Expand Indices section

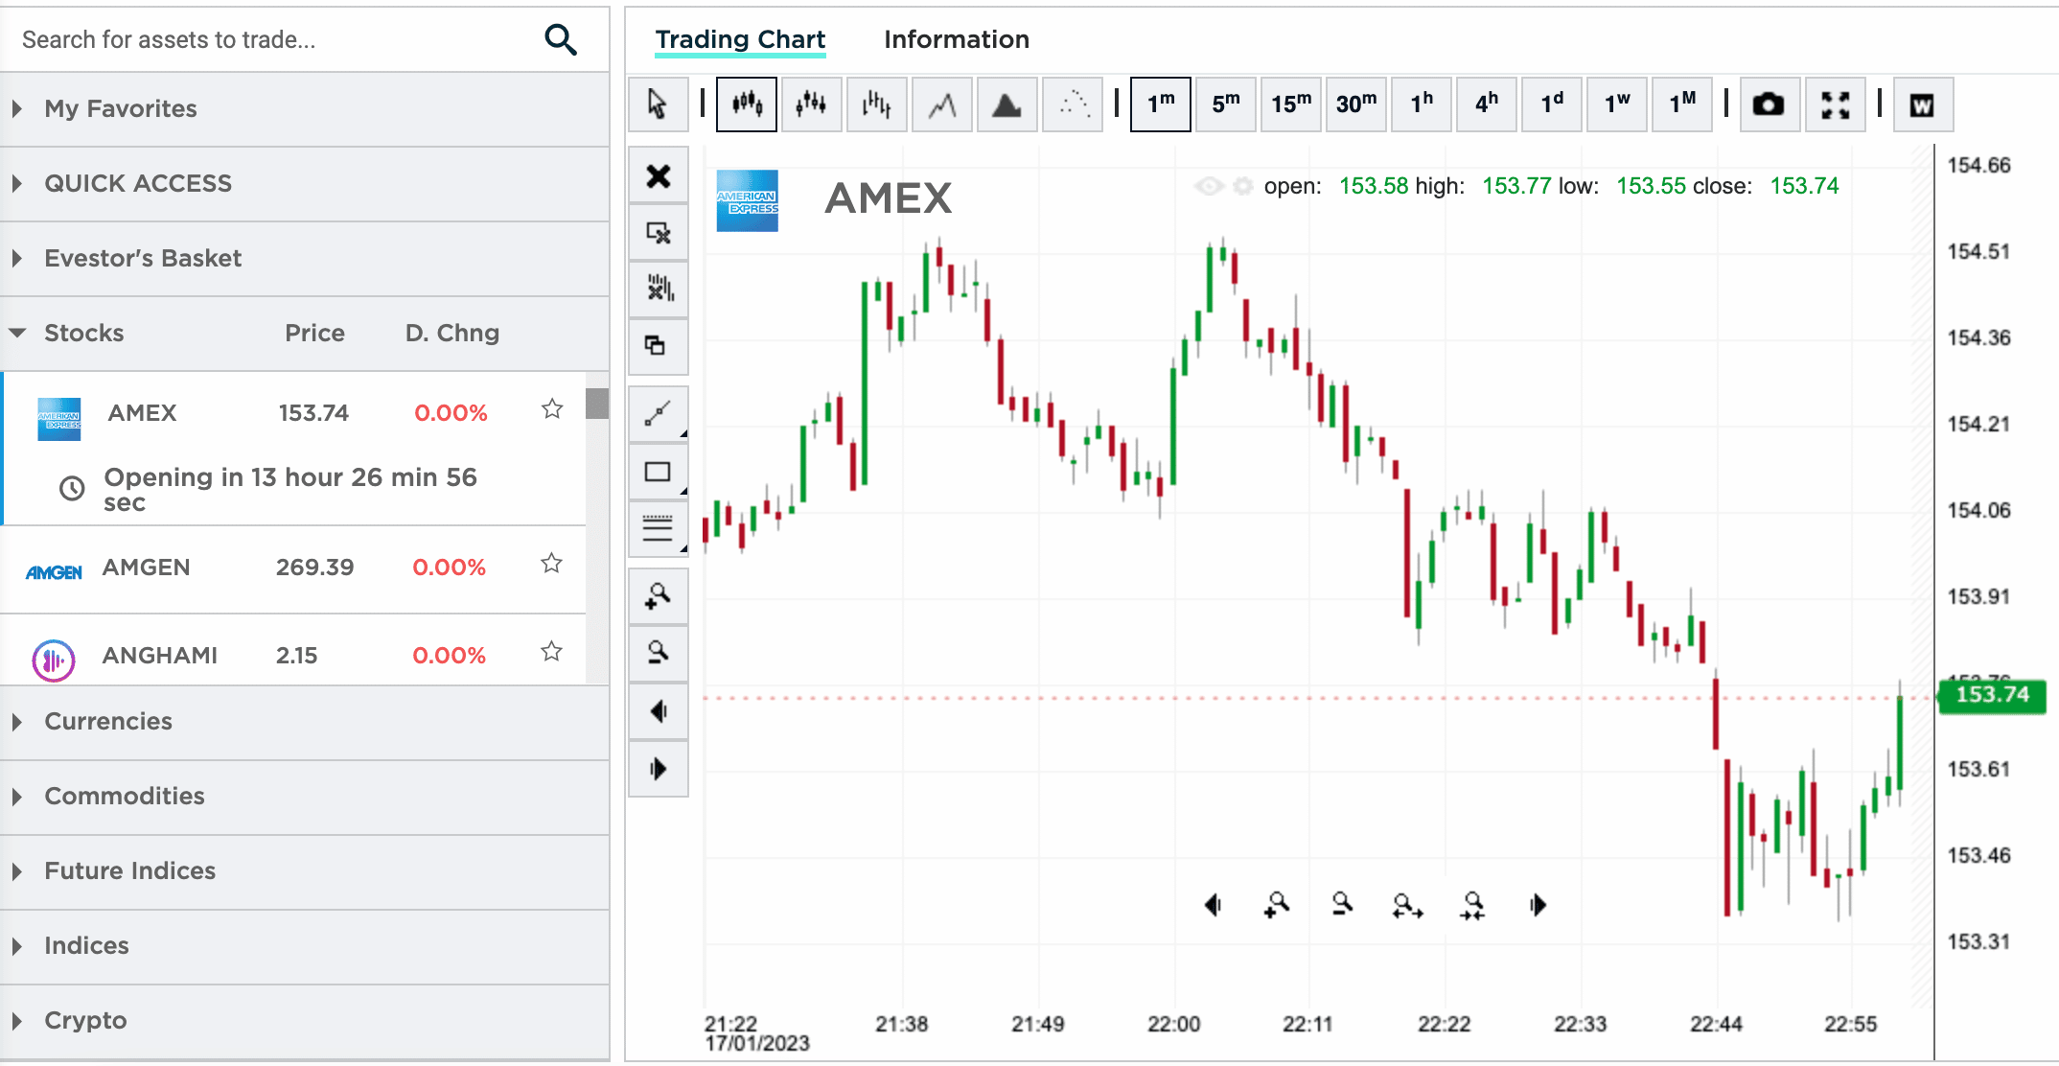305,945
